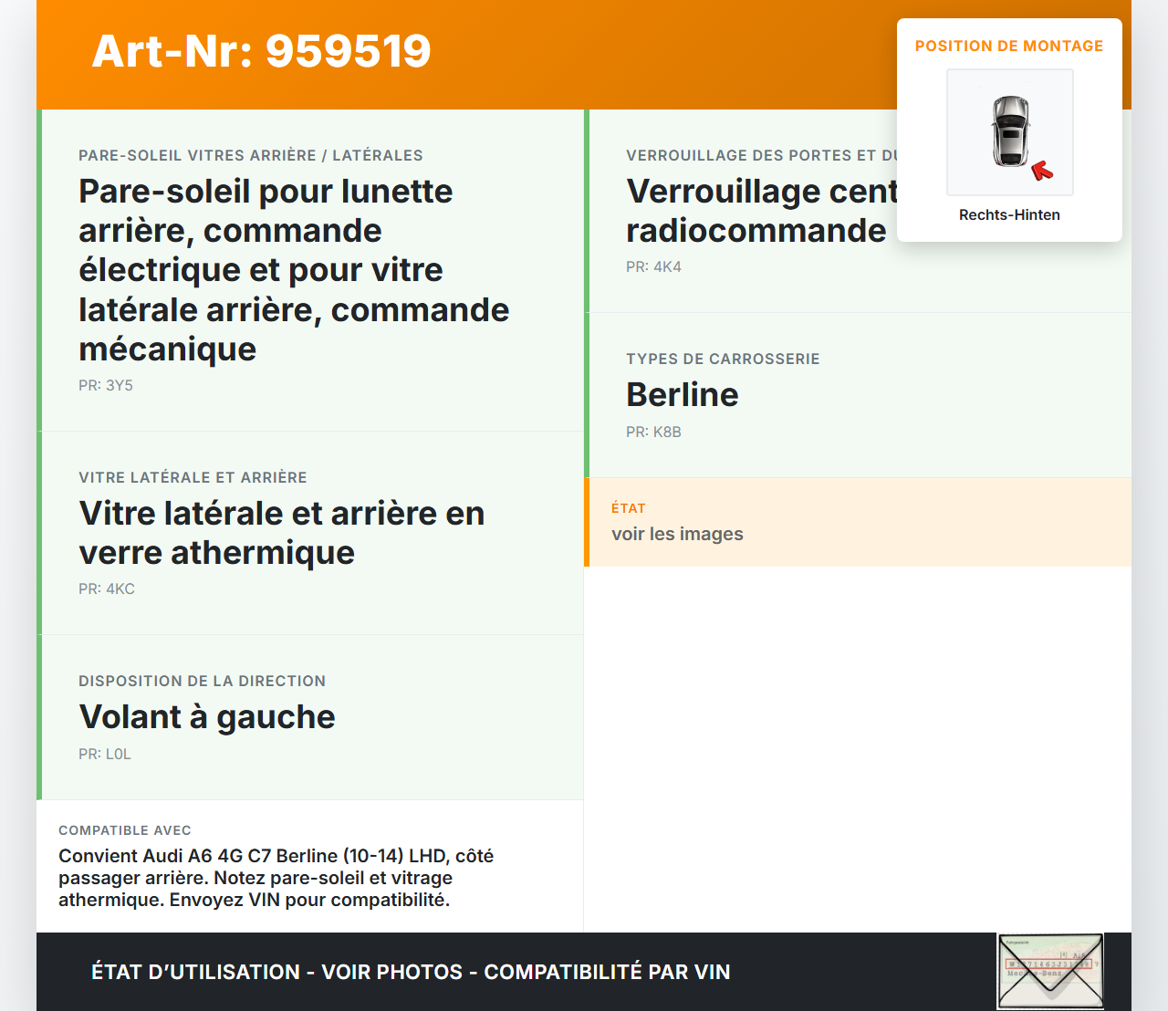Toggle the Volant à gauche option
Viewport: 1168px width, 1011px height.
point(207,718)
